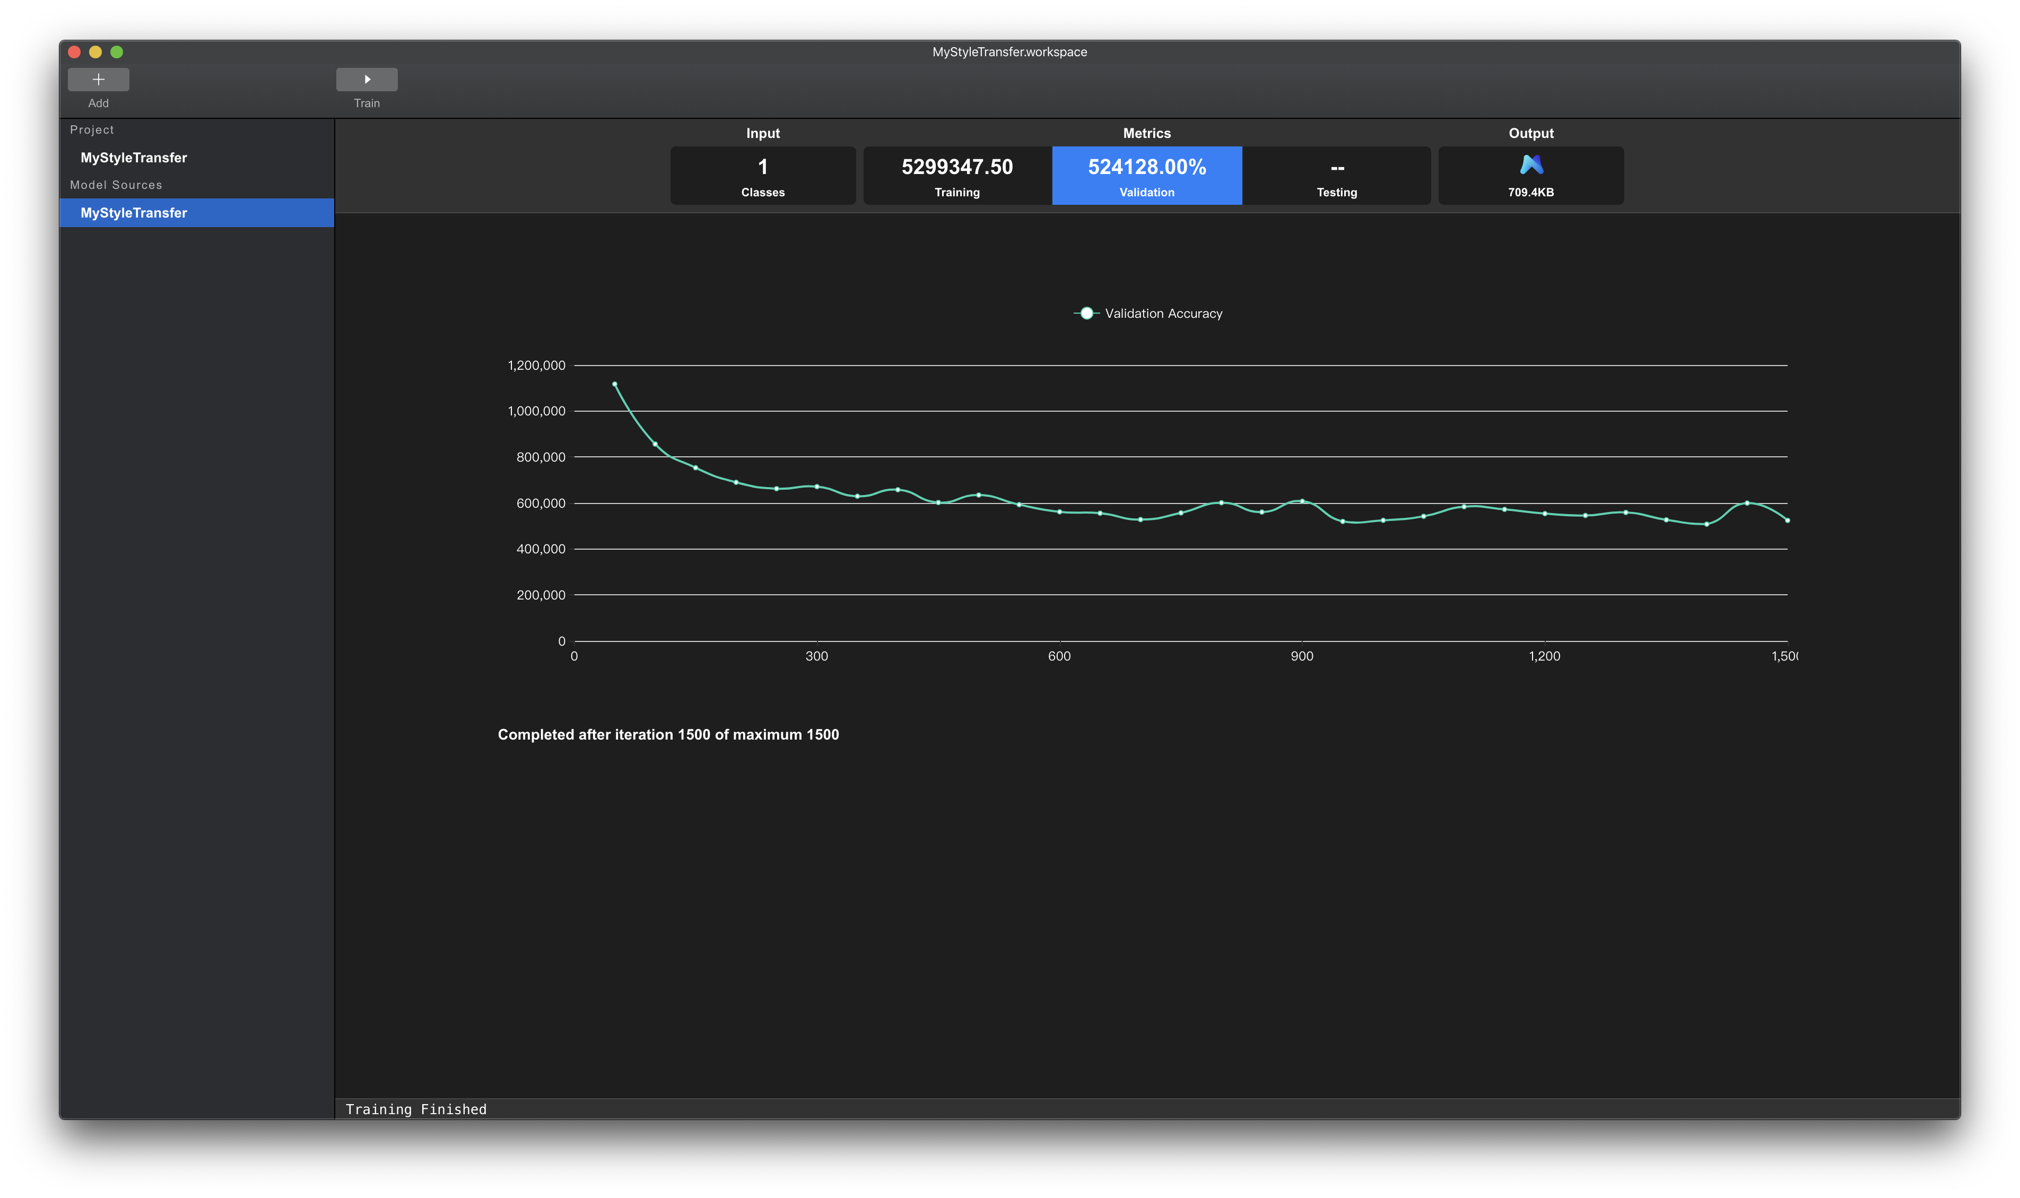Select the Testing metrics tile
Viewport: 2020px width, 1198px height.
(1336, 175)
